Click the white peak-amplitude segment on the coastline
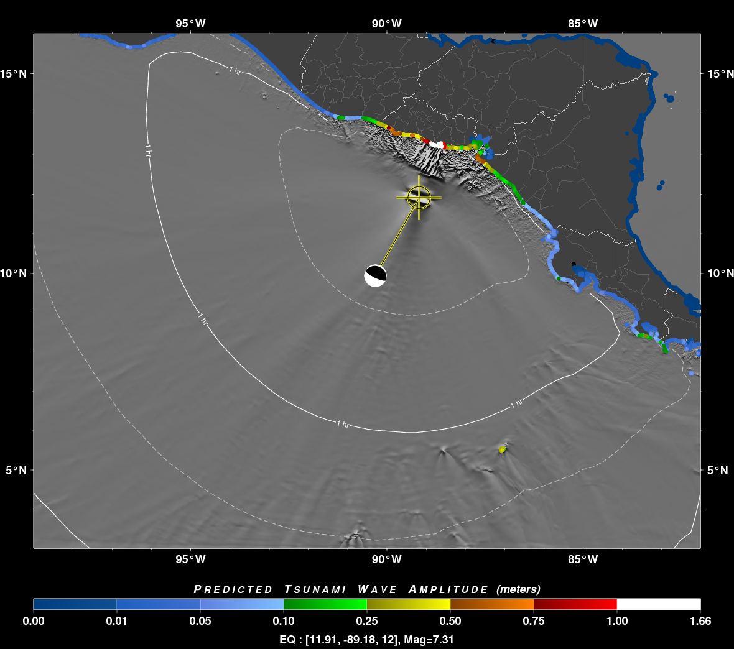Screen dimensions: 734x649 click(x=437, y=144)
